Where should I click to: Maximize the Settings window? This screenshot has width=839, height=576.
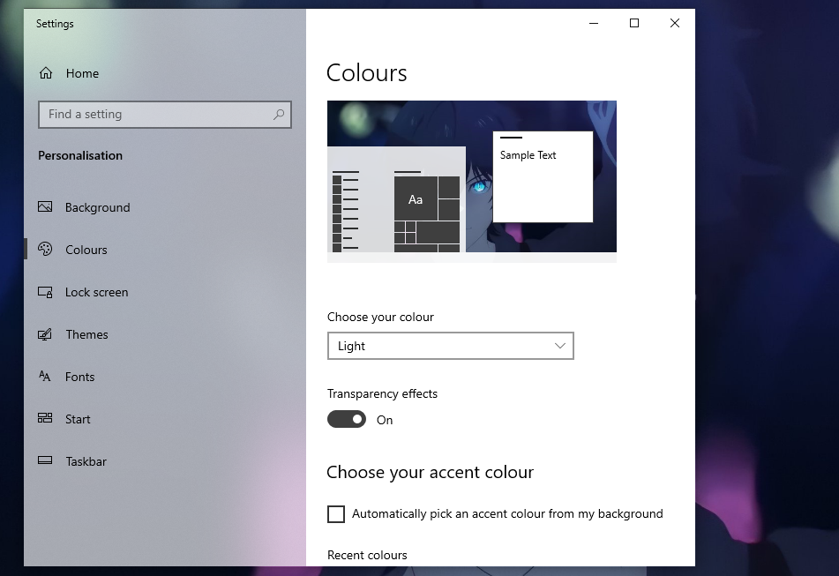(634, 23)
